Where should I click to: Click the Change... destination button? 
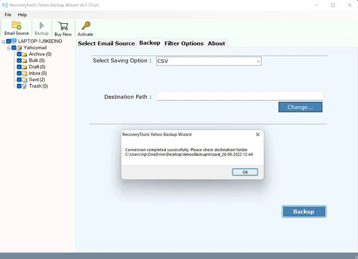300,107
